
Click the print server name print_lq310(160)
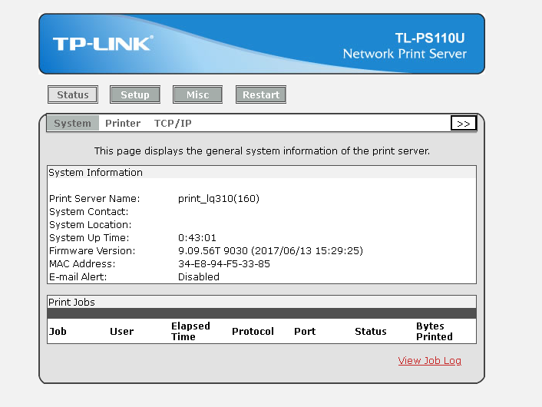tap(219, 198)
